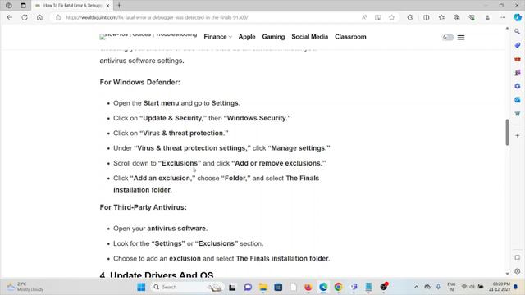Open Settings and more ellipsis menu

[x=503, y=17]
